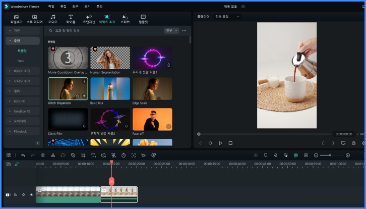Delete the selected clip with trash icon
The width and height of the screenshot is (366, 209).
pyautogui.click(x=43, y=155)
